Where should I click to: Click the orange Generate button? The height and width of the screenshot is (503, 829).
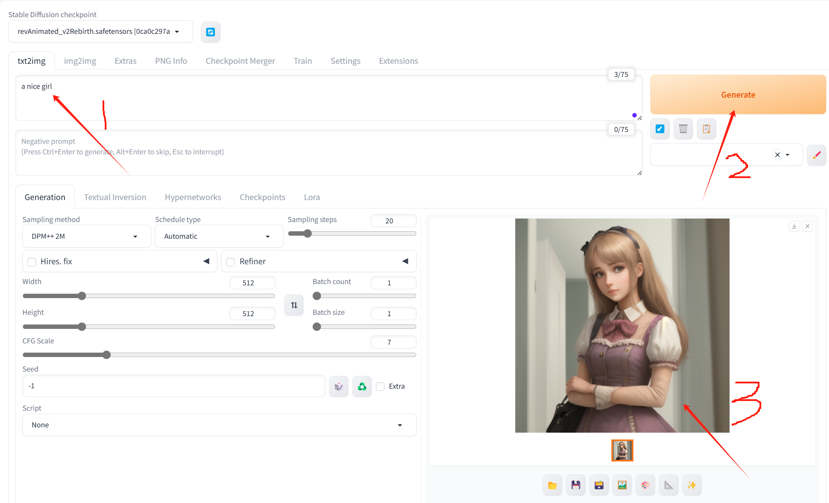pyautogui.click(x=738, y=95)
